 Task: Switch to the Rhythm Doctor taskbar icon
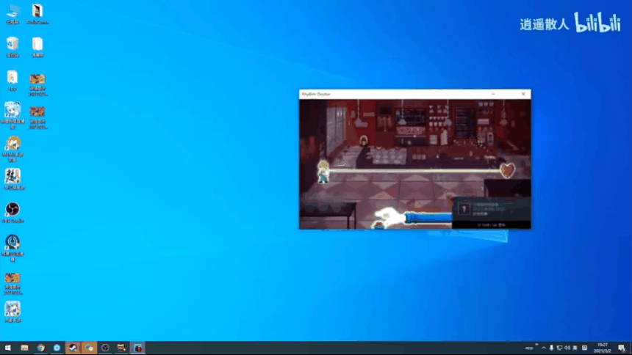coord(138,348)
